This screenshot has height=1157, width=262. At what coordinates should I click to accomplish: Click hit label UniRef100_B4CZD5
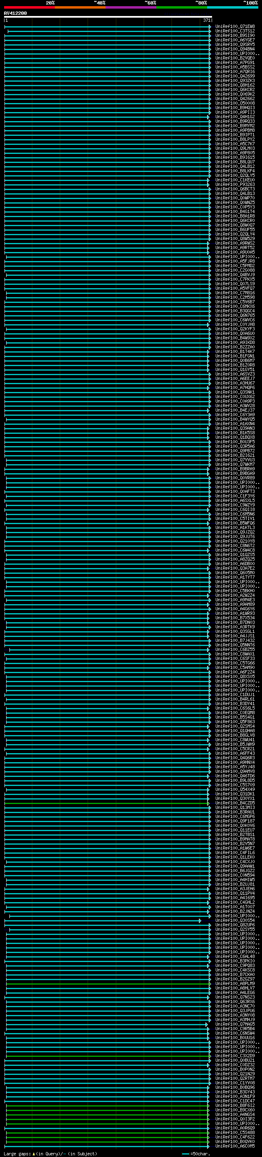235,803
